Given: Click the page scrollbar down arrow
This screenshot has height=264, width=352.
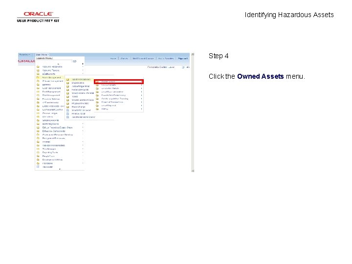Looking at the screenshot, I should 193,171.
